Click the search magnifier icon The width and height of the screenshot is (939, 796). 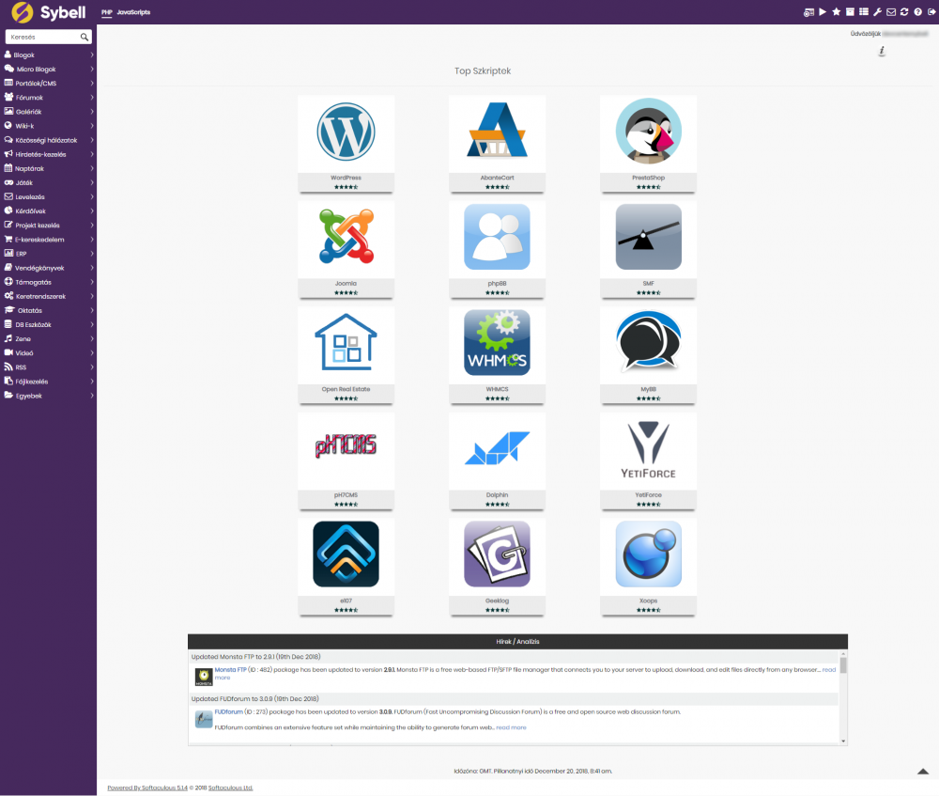point(85,38)
